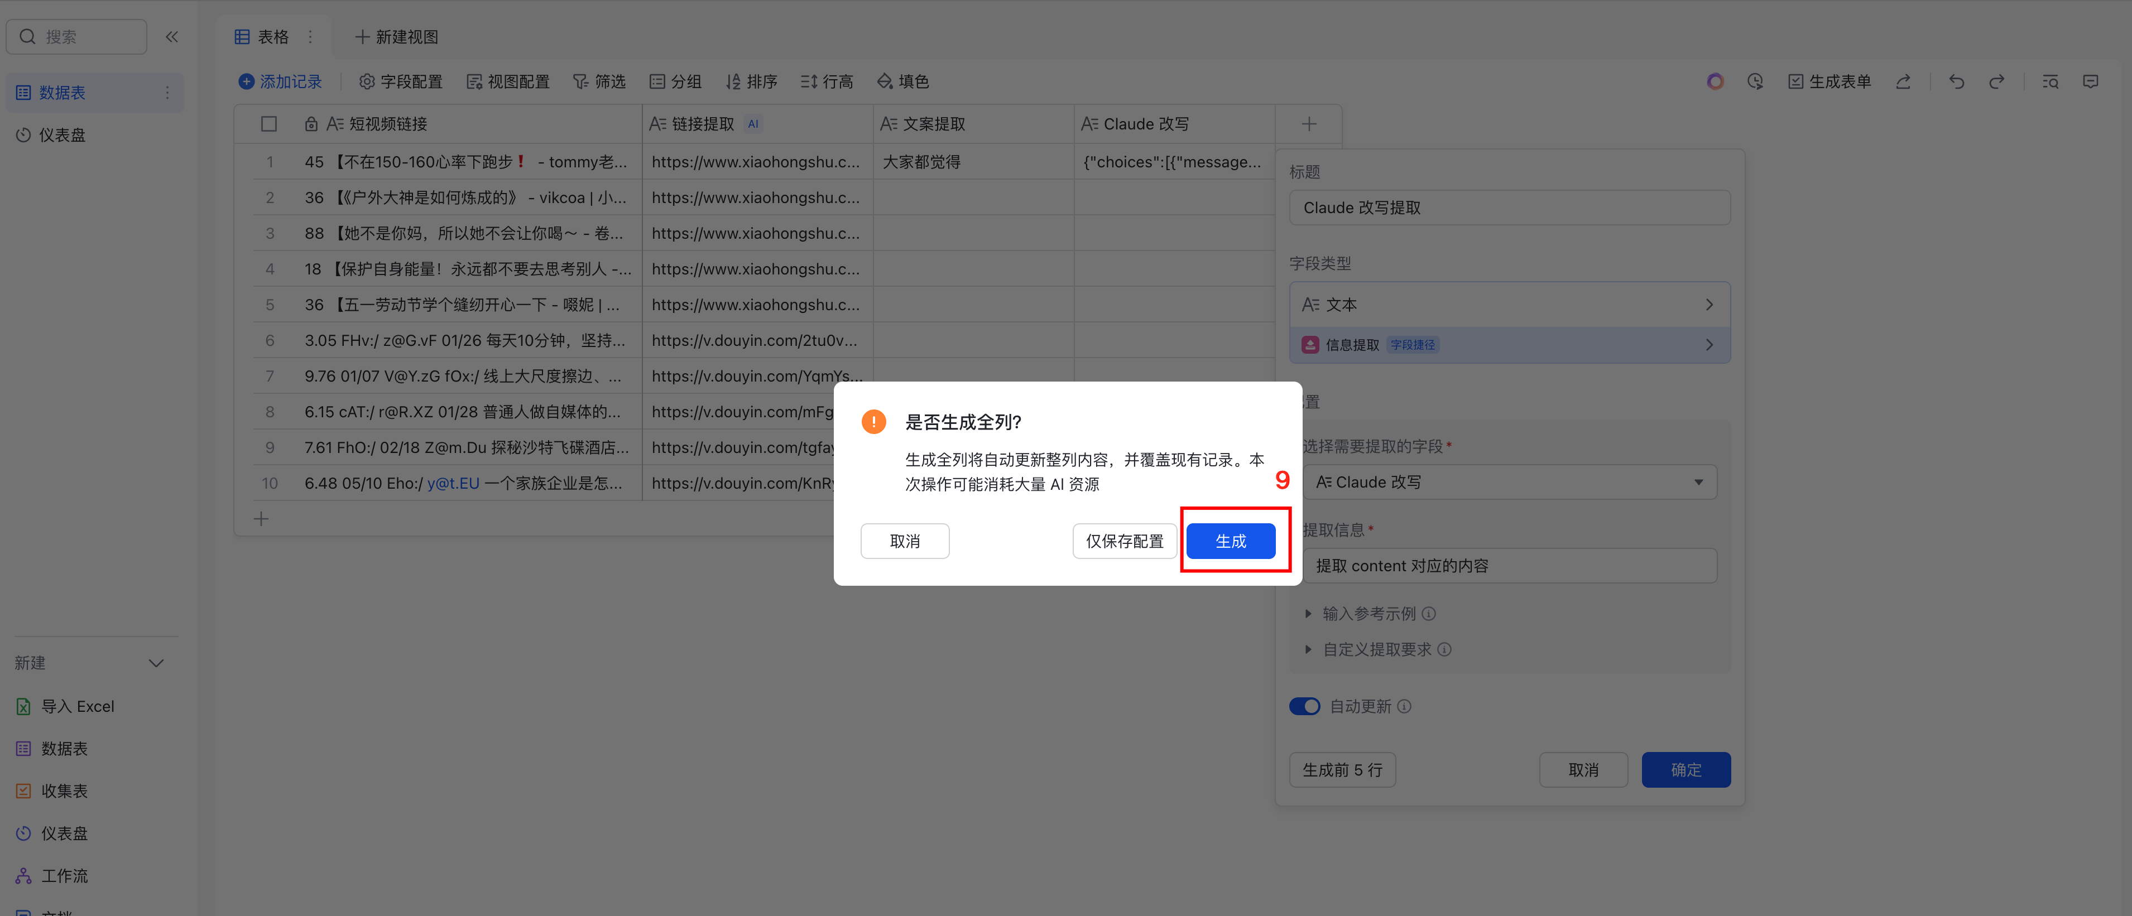2132x916 pixels.
Task: Toggle the 自动更新 switch
Action: [1304, 707]
